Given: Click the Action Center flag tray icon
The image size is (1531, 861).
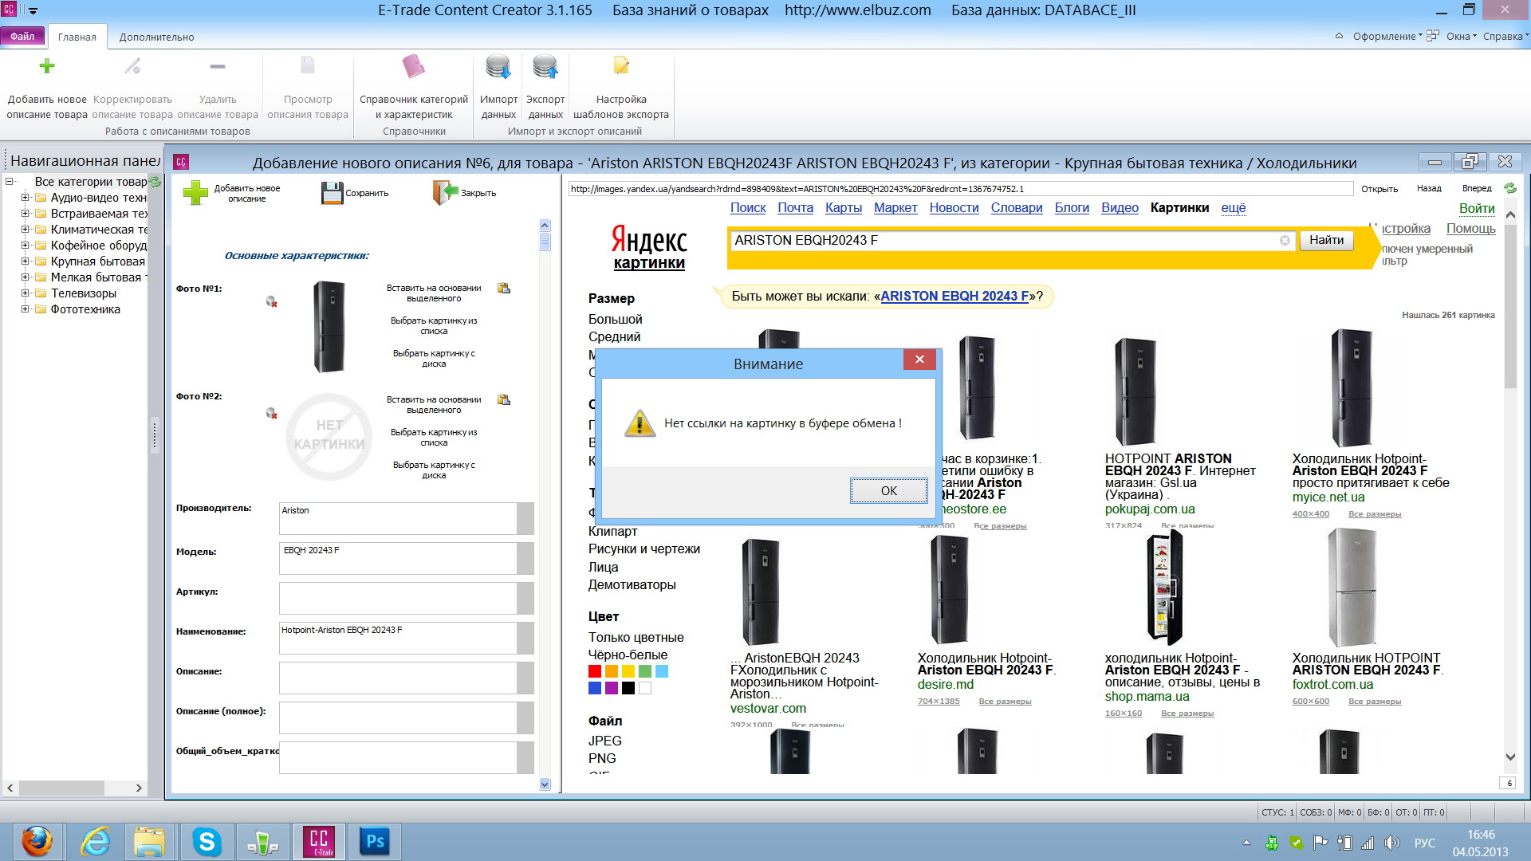Looking at the screenshot, I should tap(1320, 843).
